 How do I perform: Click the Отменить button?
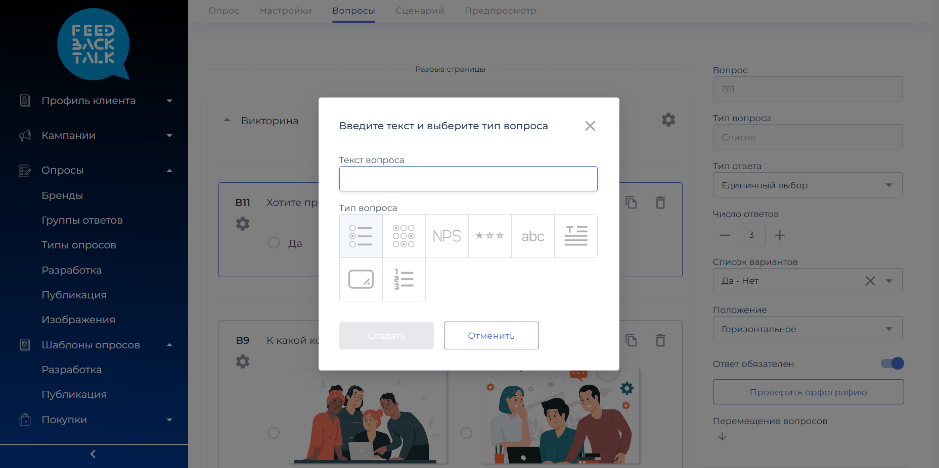click(491, 335)
